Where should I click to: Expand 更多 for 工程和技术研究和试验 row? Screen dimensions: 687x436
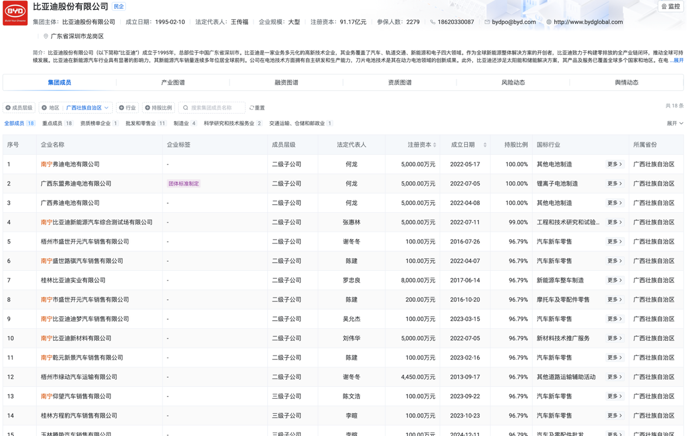pos(614,222)
